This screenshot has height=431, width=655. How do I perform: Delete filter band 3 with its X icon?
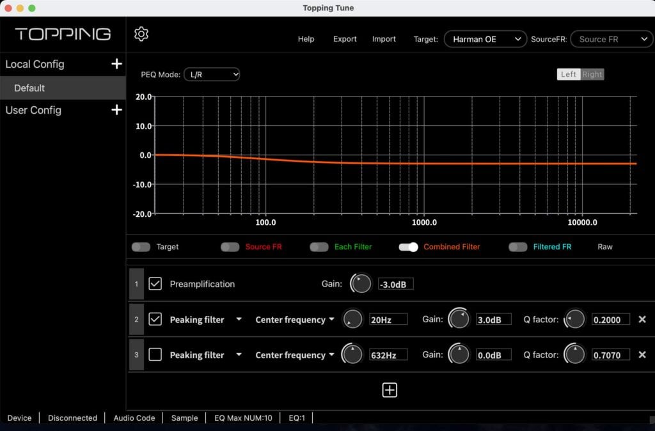tap(642, 354)
